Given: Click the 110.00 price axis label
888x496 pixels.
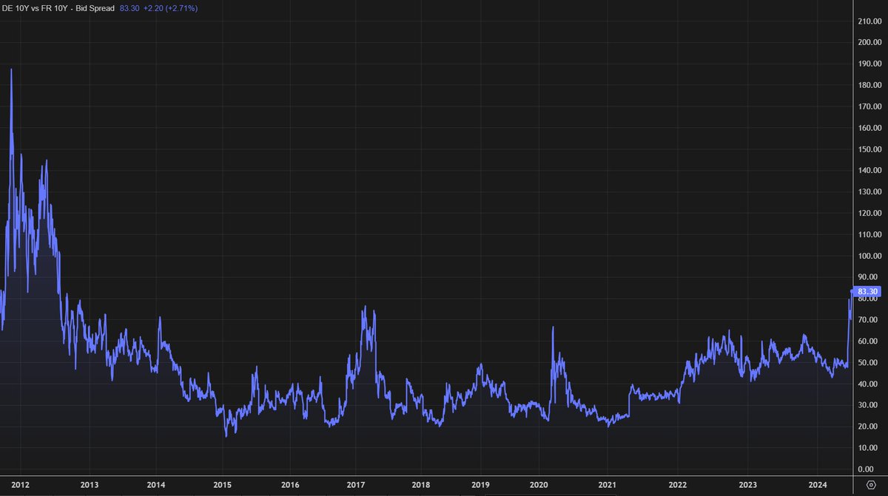Looking at the screenshot, I should click(x=868, y=234).
